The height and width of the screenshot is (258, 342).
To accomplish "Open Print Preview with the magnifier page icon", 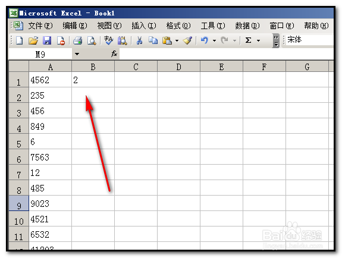I will tap(92, 40).
